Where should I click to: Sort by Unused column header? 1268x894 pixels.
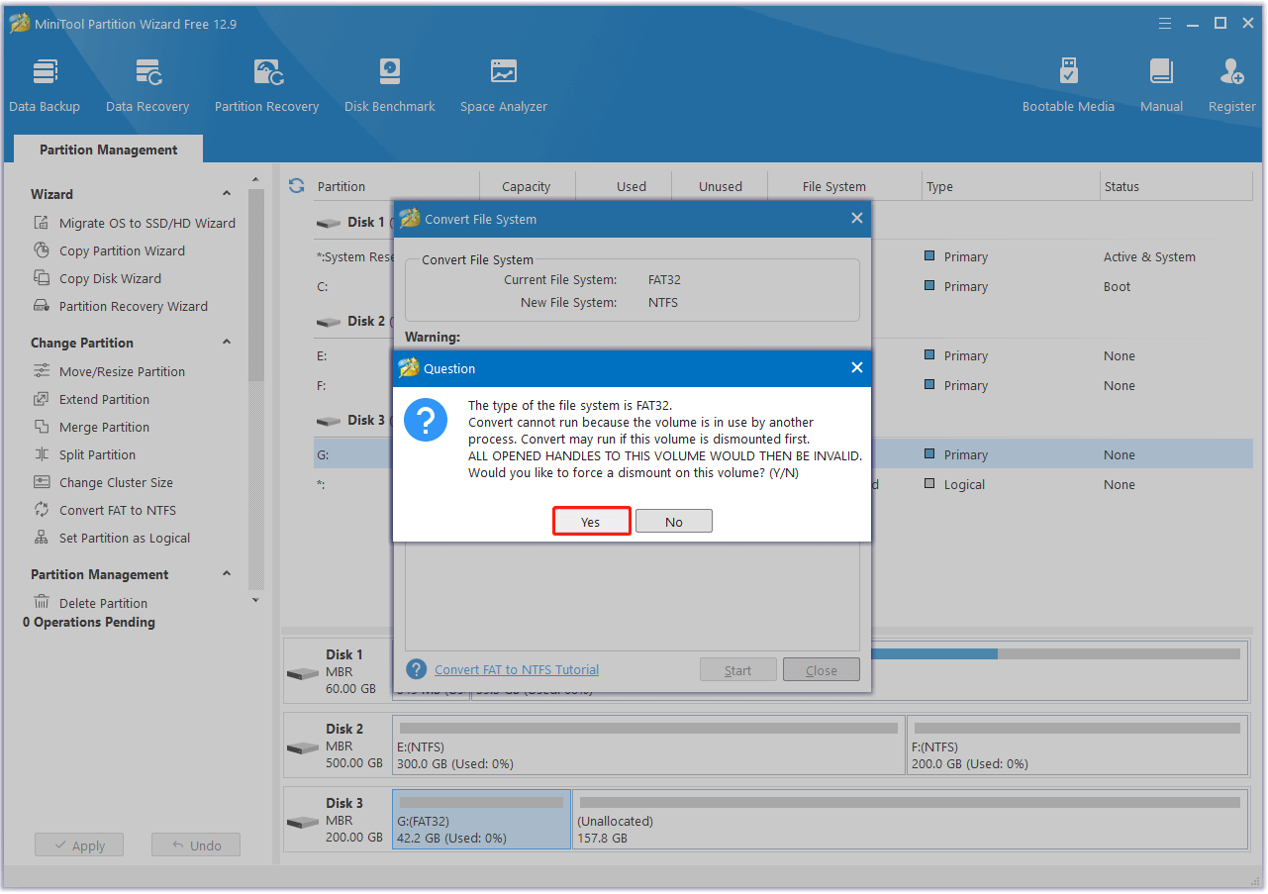pyautogui.click(x=721, y=186)
